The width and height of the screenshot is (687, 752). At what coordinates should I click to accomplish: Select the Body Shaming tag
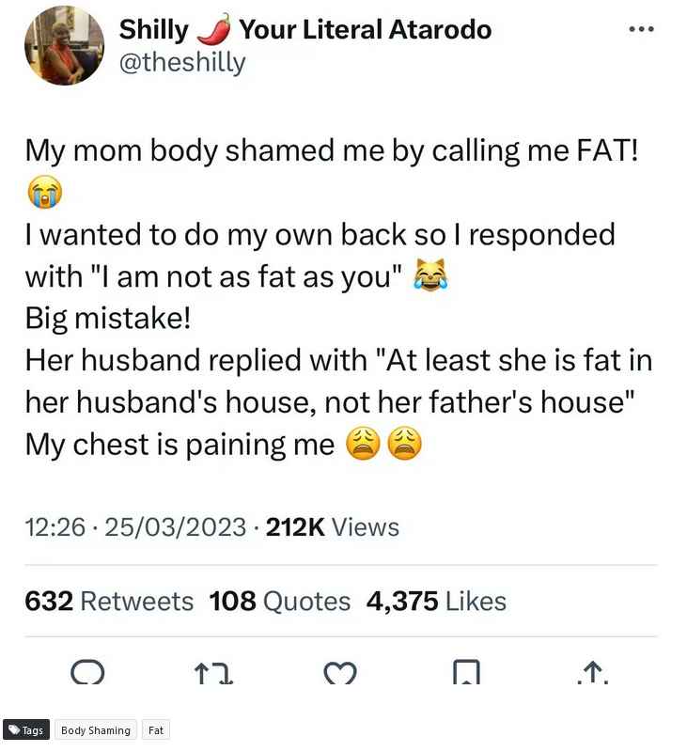(96, 730)
